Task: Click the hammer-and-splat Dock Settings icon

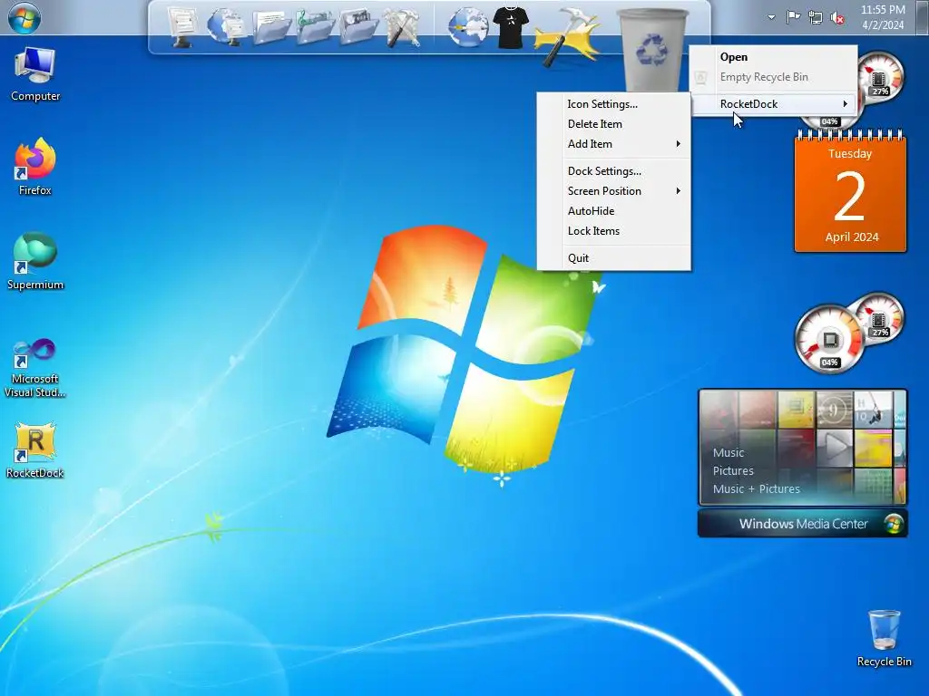Action: tap(567, 35)
